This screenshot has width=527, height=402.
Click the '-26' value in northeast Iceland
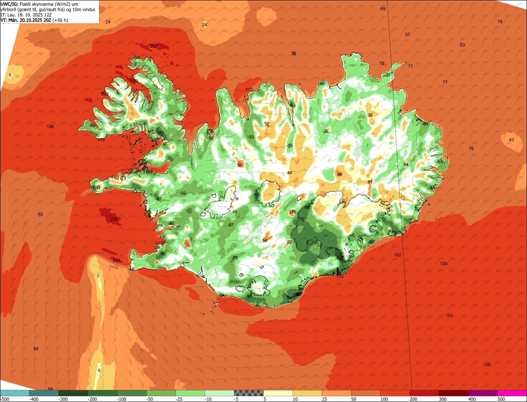click(325, 131)
